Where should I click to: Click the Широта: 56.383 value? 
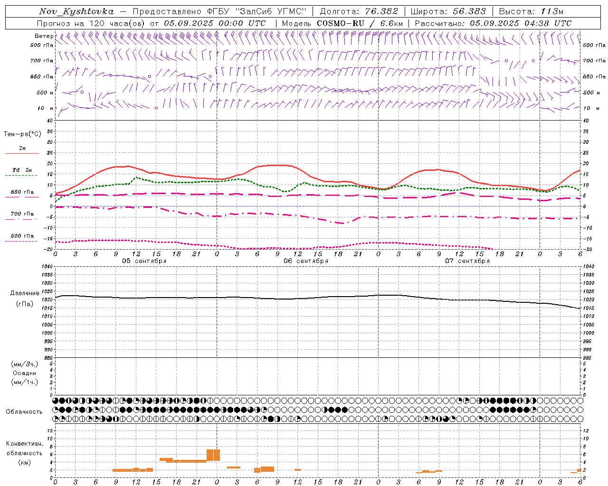click(x=448, y=11)
